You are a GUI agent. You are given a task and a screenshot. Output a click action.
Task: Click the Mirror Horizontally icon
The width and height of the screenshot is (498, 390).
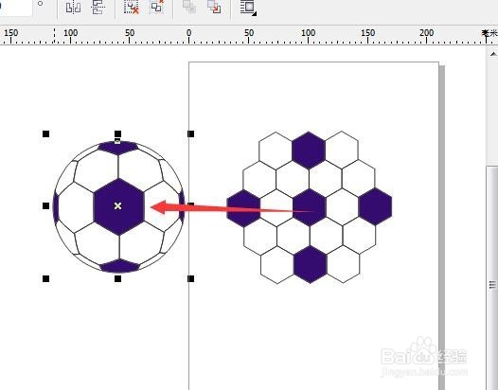pyautogui.click(x=73, y=8)
